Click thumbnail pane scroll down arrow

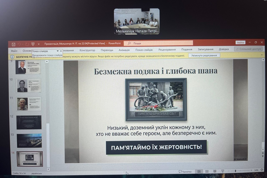coord(48,169)
